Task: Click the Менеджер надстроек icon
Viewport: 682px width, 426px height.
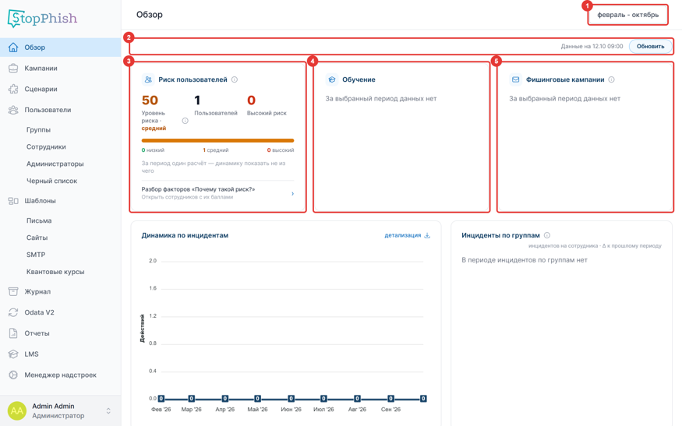Action: (13, 375)
